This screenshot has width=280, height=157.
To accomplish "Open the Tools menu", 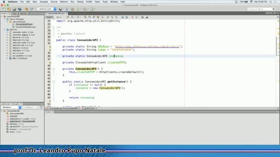I will point(105,2).
